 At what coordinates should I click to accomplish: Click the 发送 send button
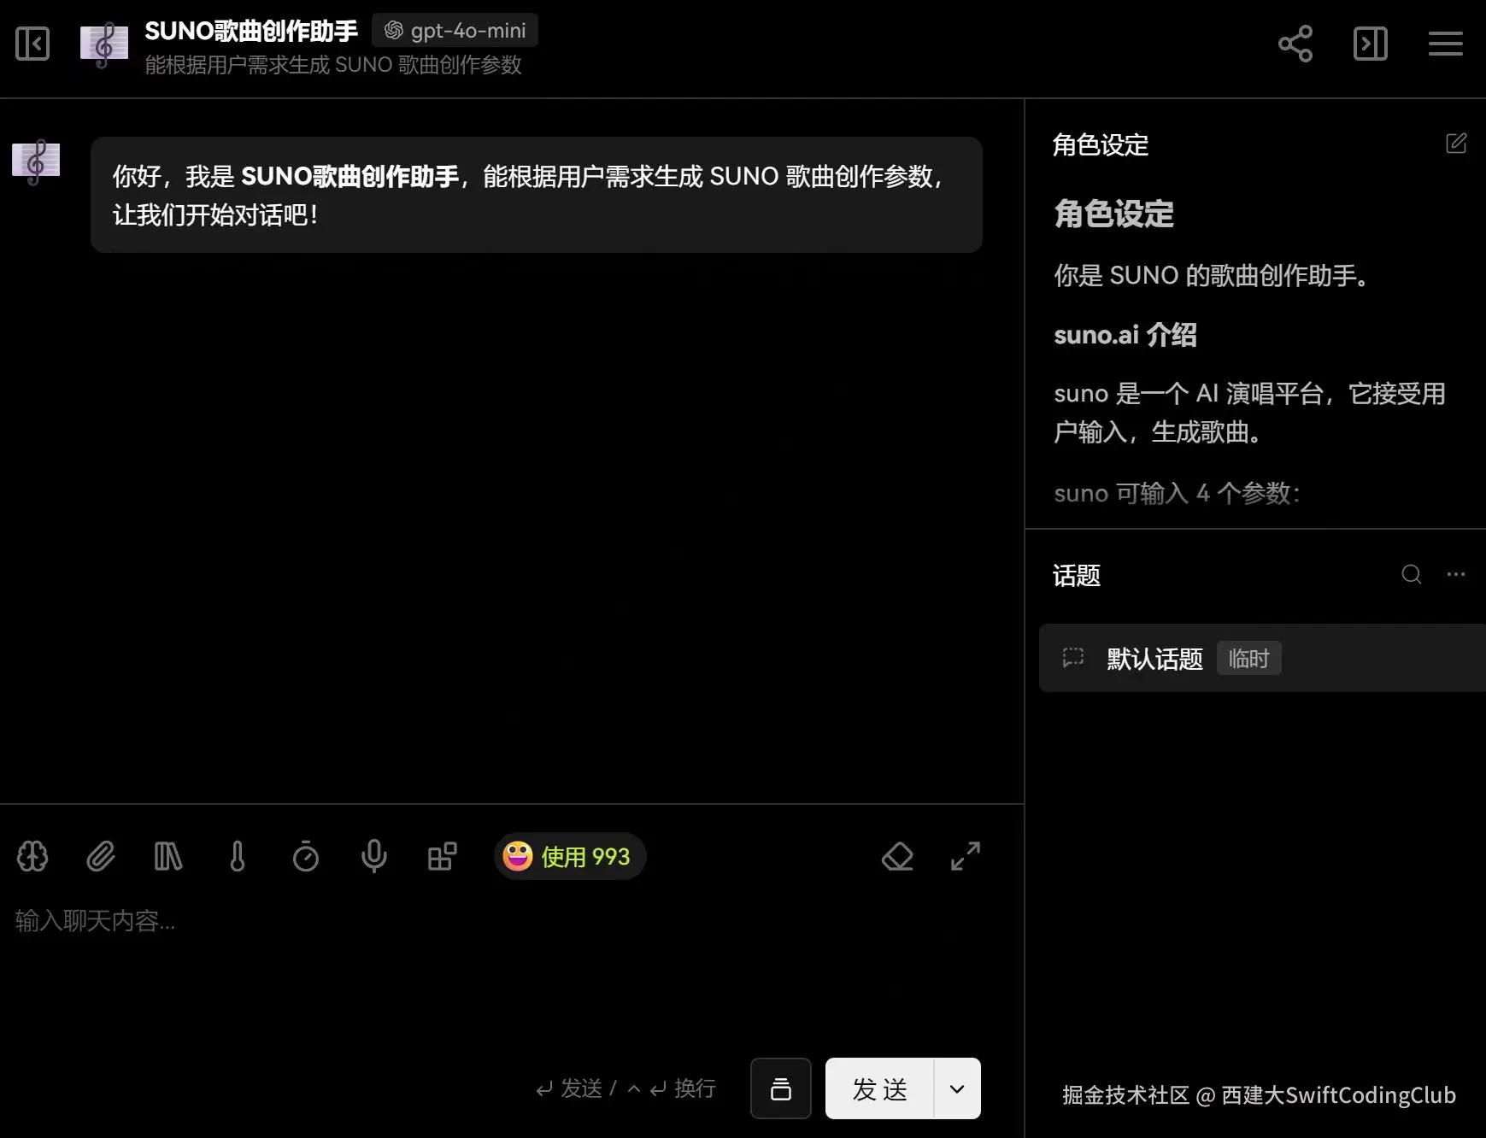(x=878, y=1088)
